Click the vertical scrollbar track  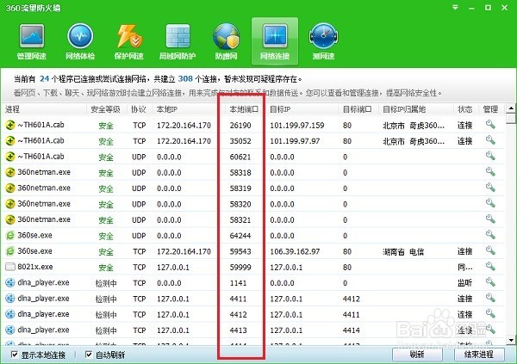coord(511,229)
